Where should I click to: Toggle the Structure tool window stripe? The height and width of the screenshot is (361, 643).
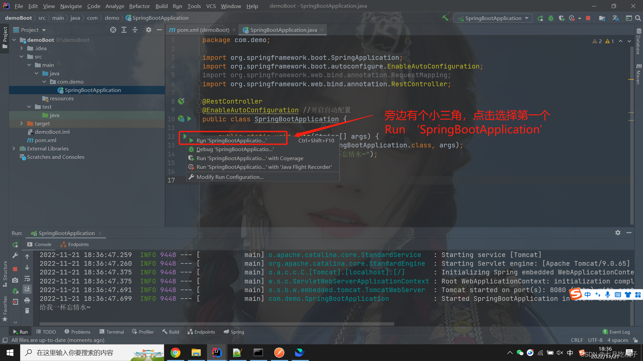click(x=5, y=272)
